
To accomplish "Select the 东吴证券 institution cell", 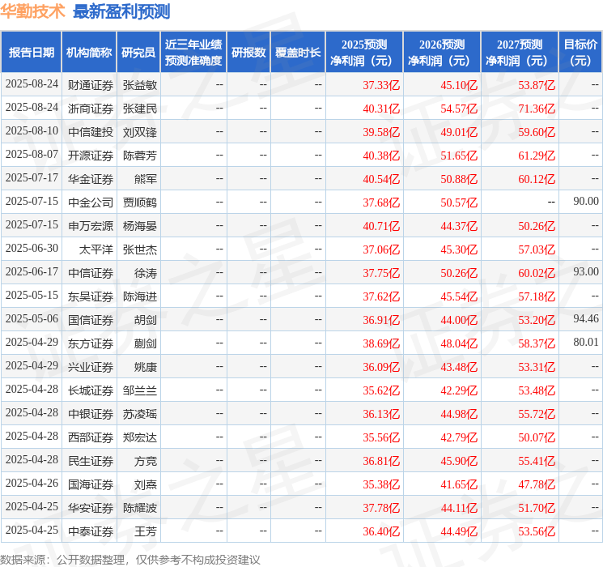I will pos(91,296).
